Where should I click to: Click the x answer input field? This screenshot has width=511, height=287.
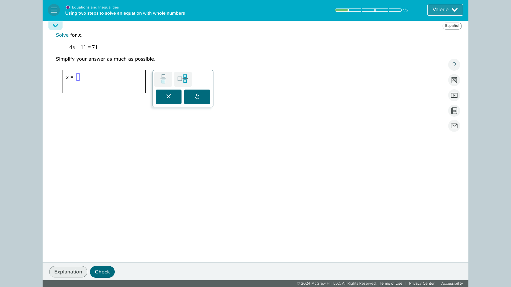(x=77, y=77)
